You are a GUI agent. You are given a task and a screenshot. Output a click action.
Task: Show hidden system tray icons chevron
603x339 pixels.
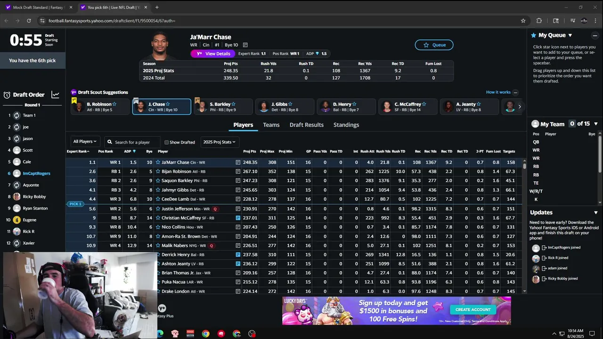(554, 334)
